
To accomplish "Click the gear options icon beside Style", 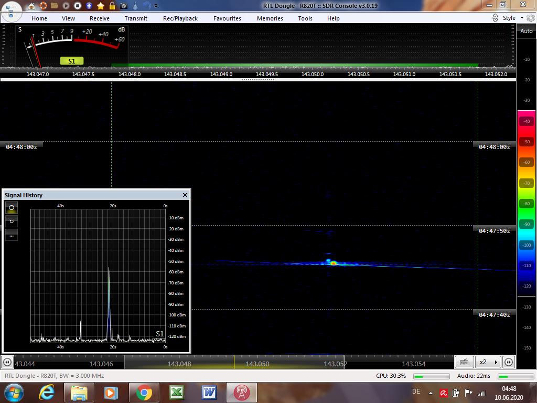I will click(x=531, y=18).
